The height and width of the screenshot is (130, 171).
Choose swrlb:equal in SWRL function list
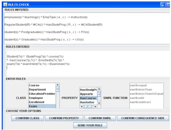tap(146, 85)
